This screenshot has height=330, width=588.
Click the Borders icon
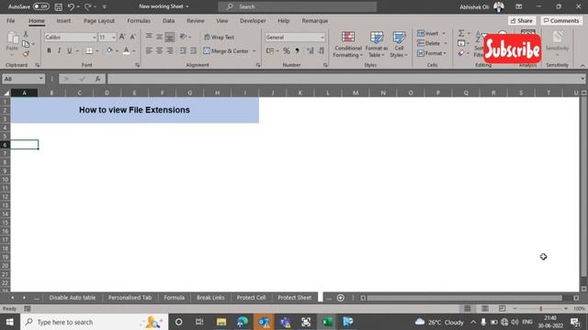[89, 50]
